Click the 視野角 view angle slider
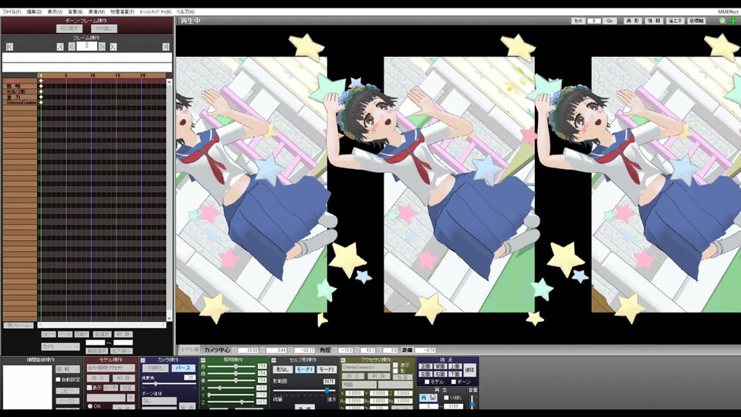 click(x=169, y=384)
